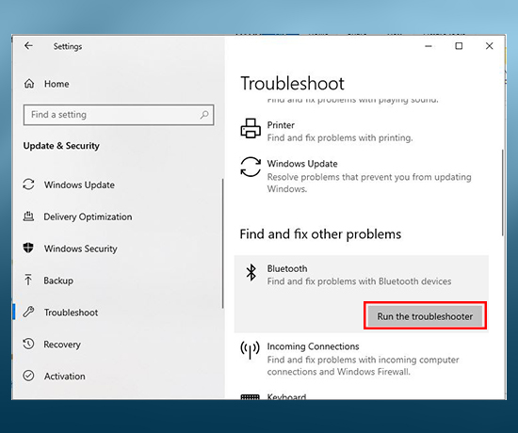The image size is (518, 433).
Task: Click the Windows Update troubleshooter icon
Action: (x=251, y=167)
